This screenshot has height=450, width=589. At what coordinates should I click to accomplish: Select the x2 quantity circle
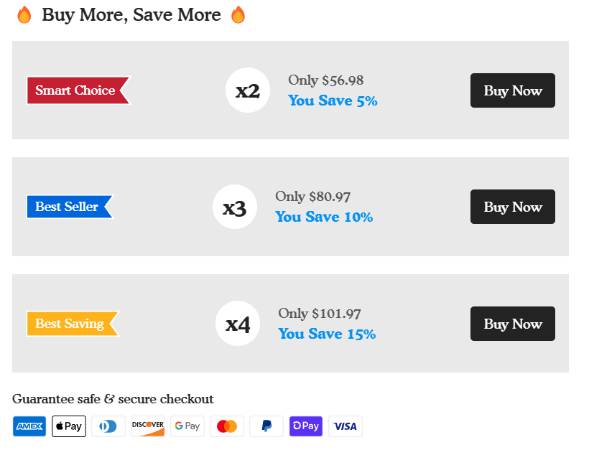click(248, 90)
